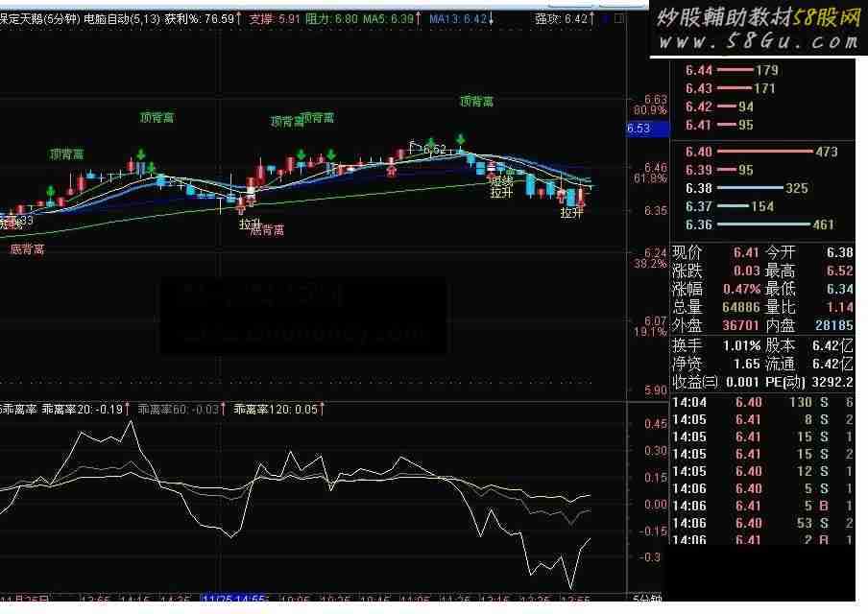Click the 总量 value 64886
868x614 pixels.
click(740, 308)
